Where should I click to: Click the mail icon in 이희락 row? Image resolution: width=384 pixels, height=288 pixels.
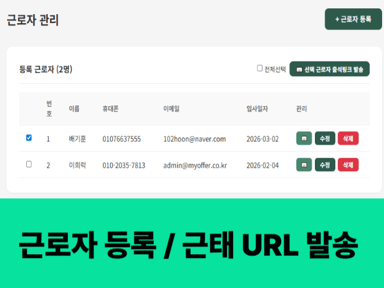tap(304, 165)
